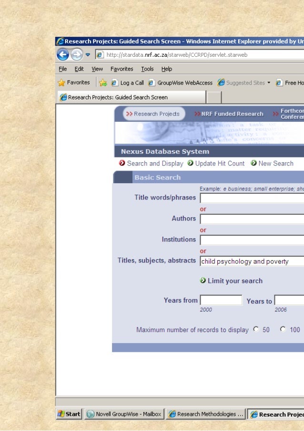The image size is (304, 431).
Task: Open the Edit menu
Action: pos(79,69)
